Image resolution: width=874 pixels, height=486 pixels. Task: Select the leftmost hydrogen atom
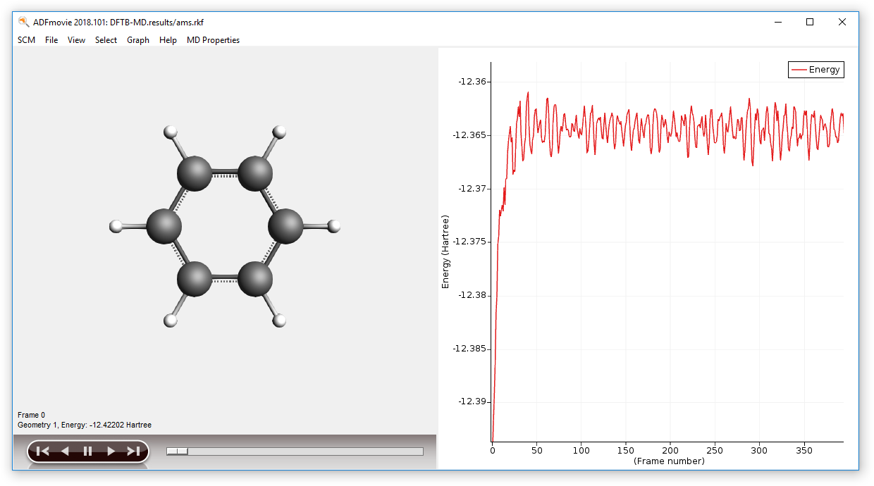point(116,226)
